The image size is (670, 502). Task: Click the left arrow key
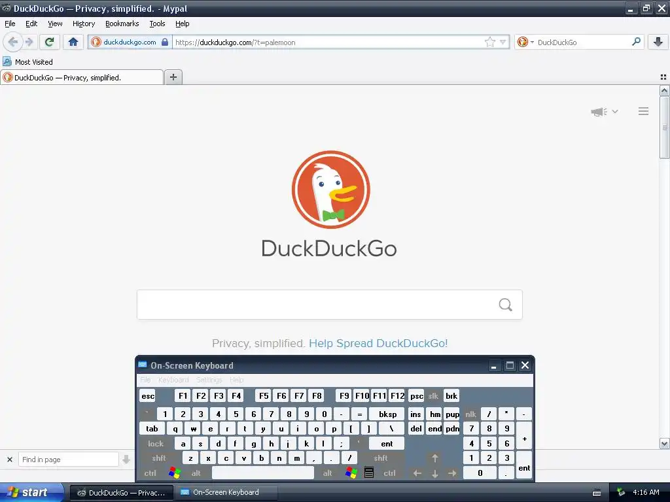[417, 473]
